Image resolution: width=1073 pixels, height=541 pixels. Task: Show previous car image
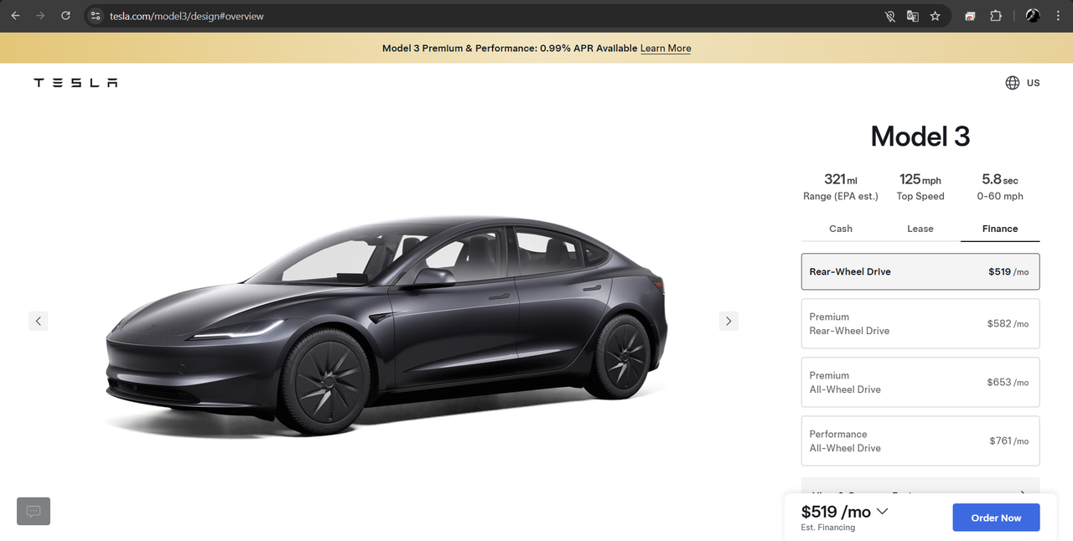(x=38, y=321)
